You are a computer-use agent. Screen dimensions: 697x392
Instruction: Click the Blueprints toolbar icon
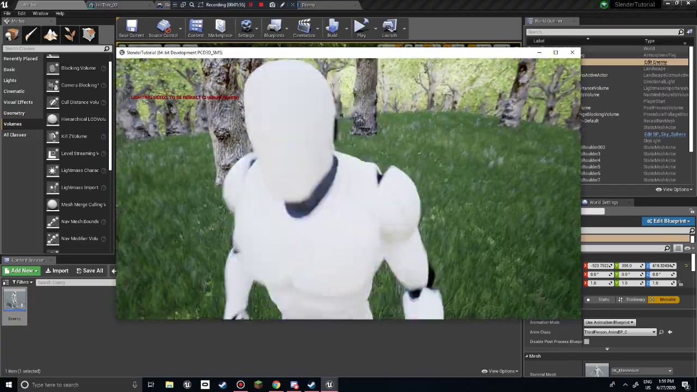click(274, 29)
